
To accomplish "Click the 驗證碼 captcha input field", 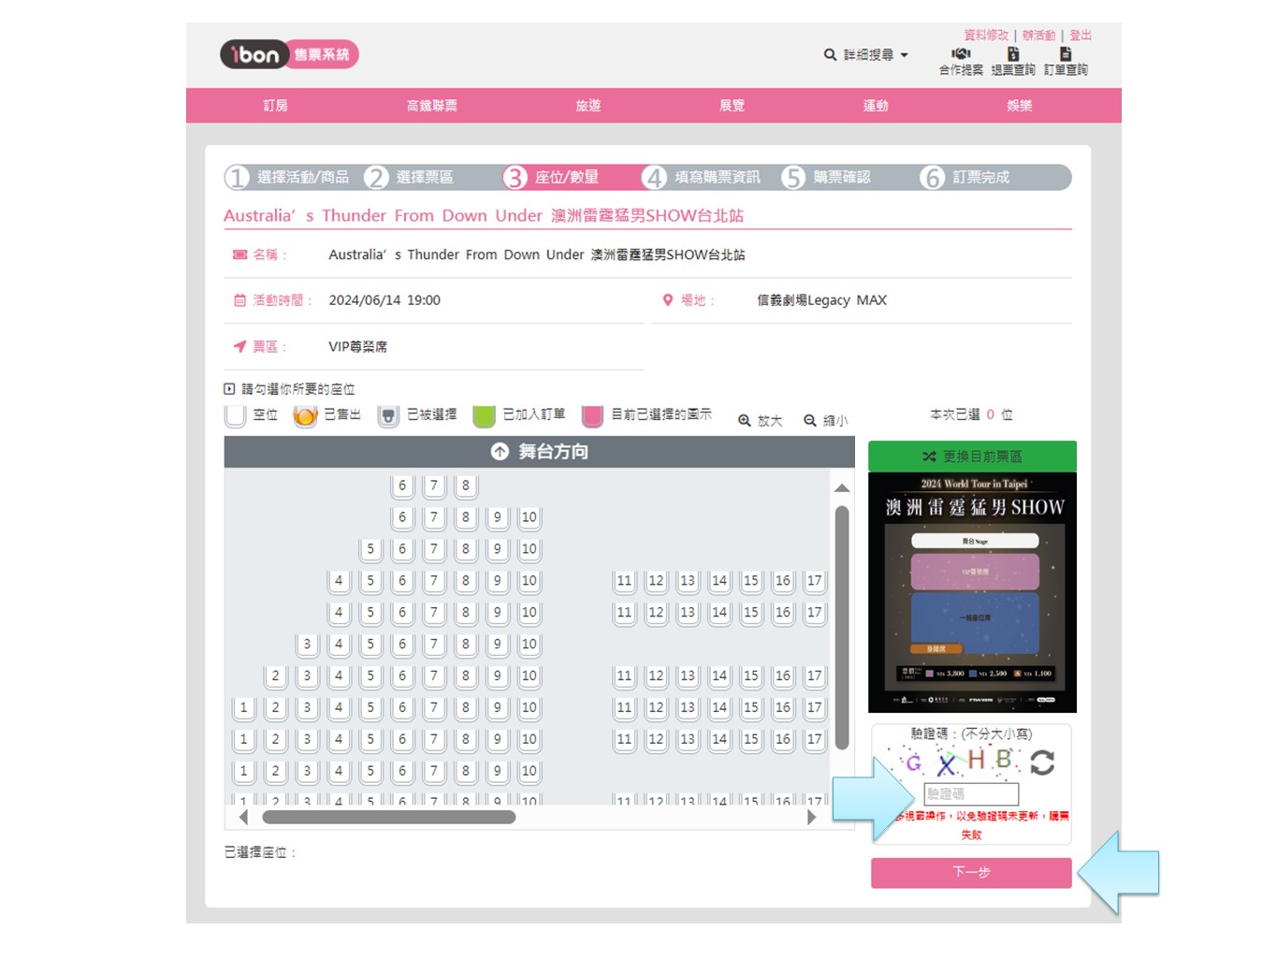I will (x=970, y=793).
